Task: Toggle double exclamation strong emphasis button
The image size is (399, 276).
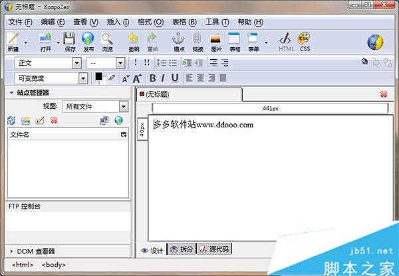Action: coord(146,62)
